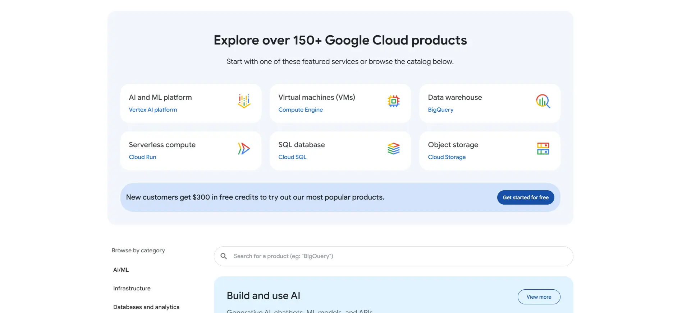Click the SQL database card title
Viewport: 682px width, 313px height.
(302, 145)
